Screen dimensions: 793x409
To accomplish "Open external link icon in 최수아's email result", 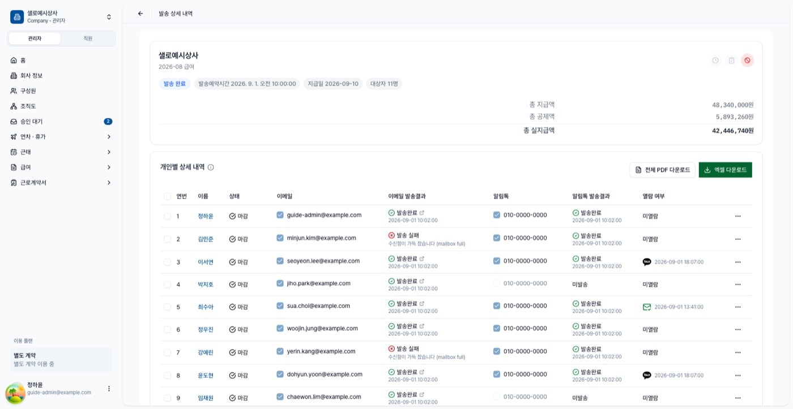I will point(421,304).
